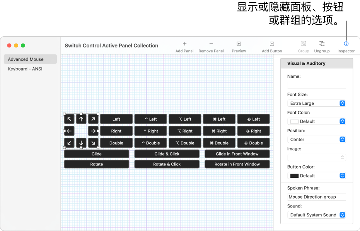360x231 pixels.
Task: Select the Control Double button
Action: tap(151, 143)
